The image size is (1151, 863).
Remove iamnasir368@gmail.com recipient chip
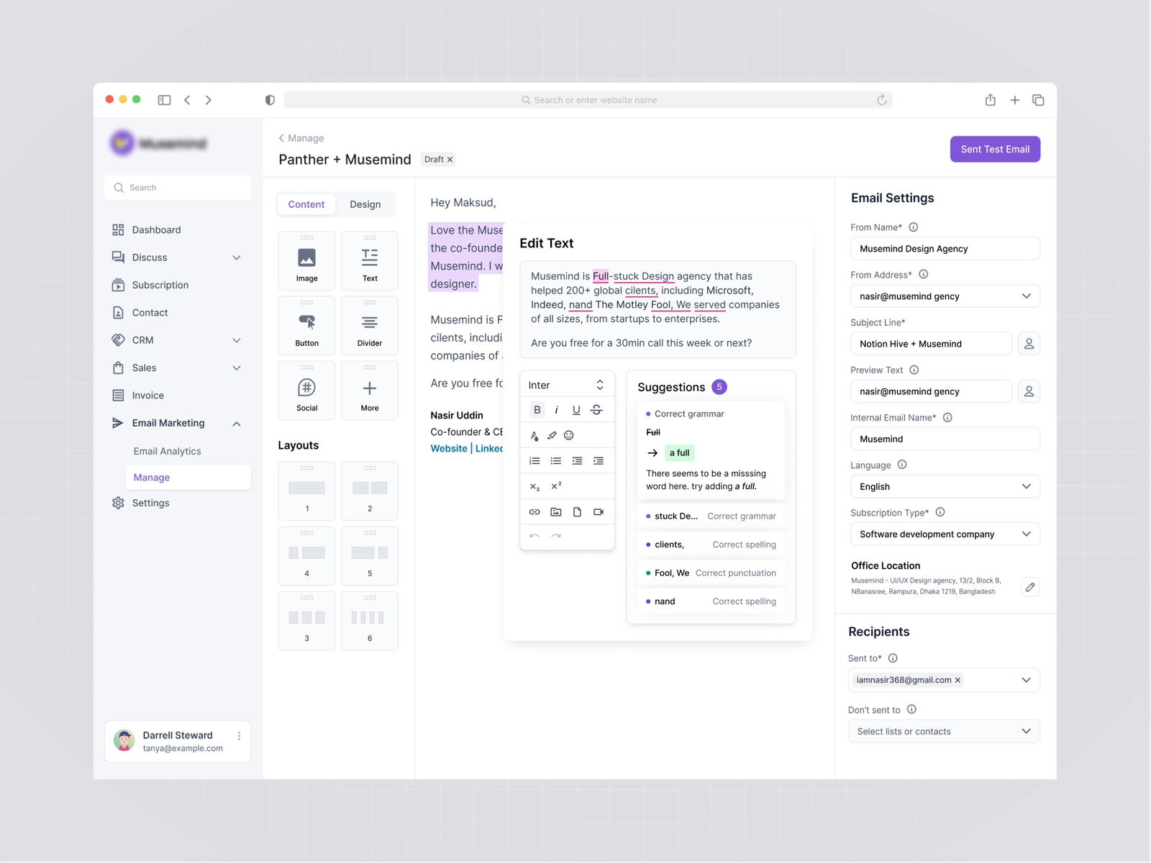coord(957,680)
